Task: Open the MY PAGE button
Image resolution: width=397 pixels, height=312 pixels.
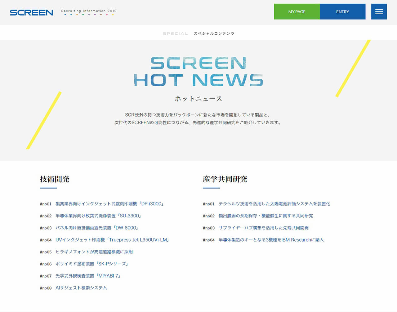Action: 297,11
